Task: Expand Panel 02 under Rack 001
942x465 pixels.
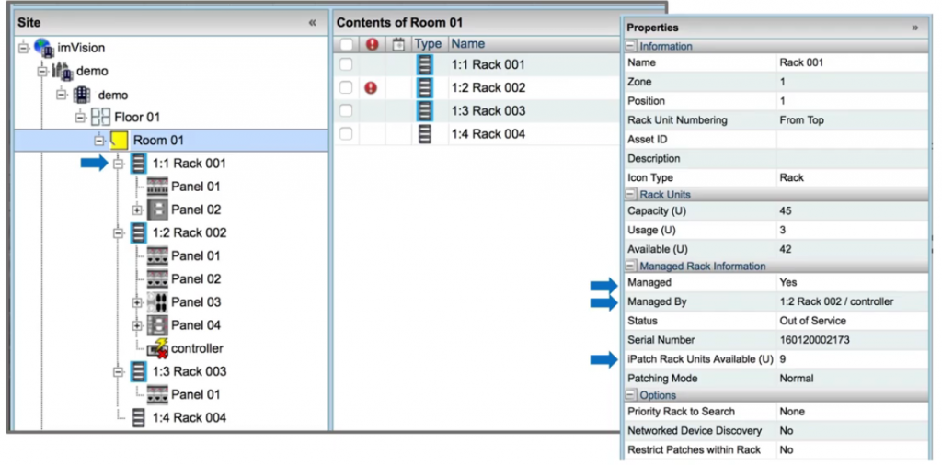Action: point(137,210)
